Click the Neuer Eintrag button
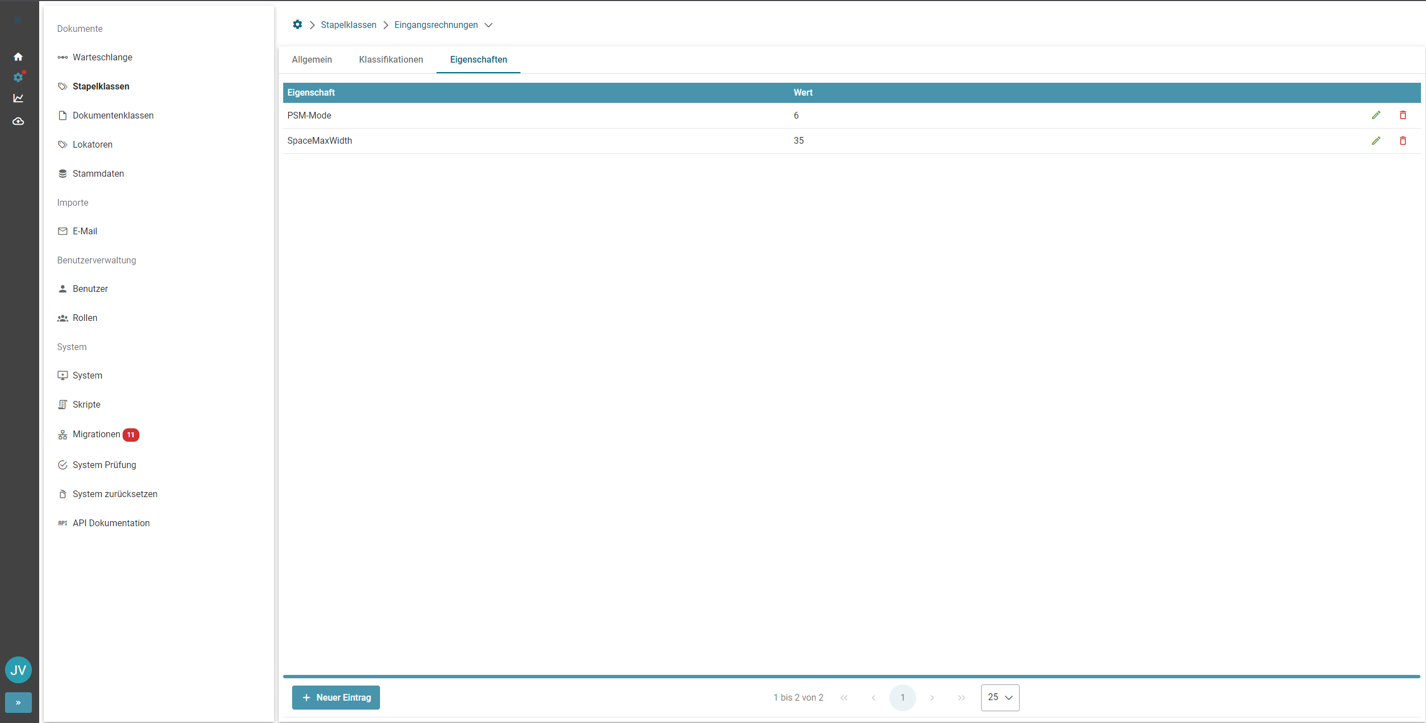 [336, 697]
